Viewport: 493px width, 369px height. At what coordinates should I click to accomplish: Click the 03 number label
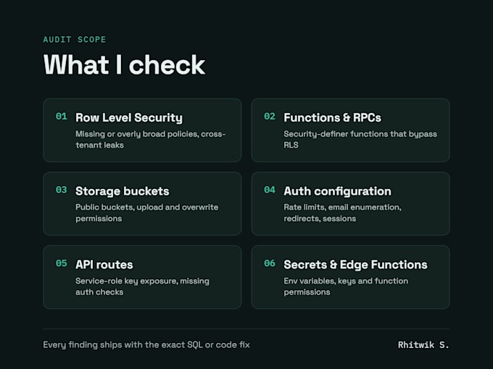[x=62, y=190]
